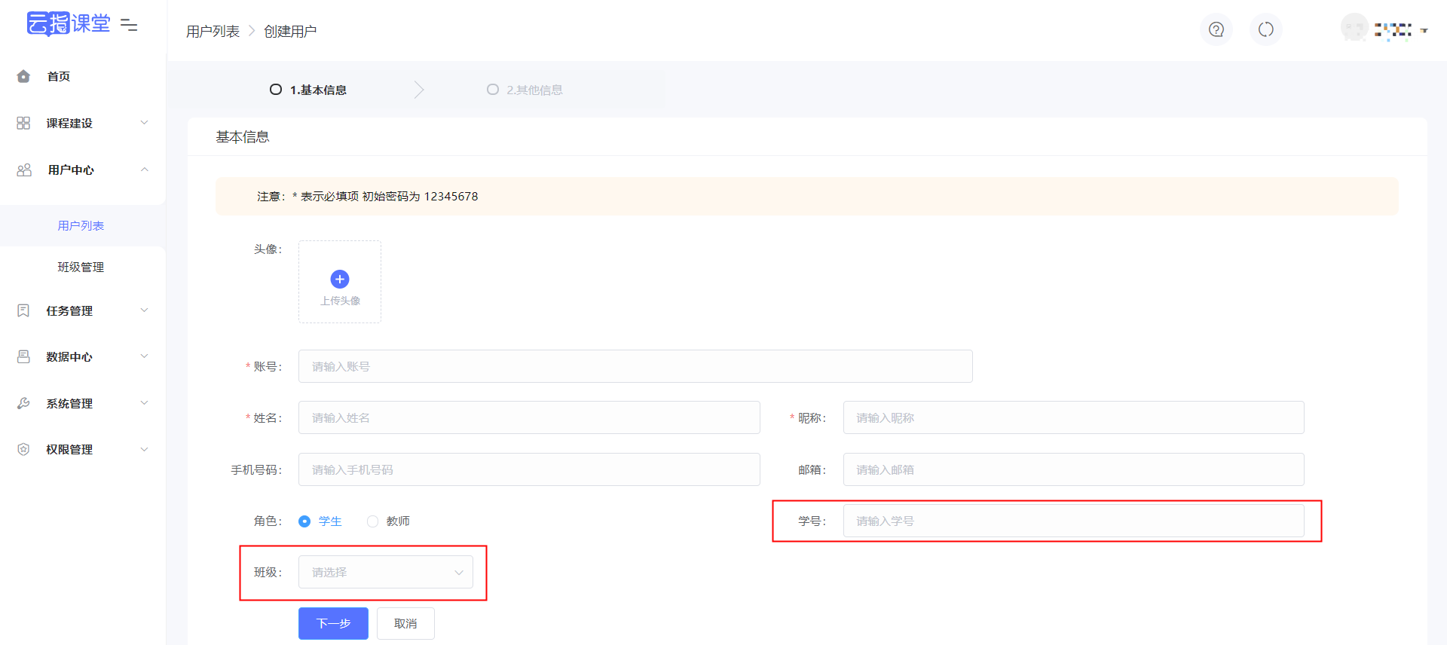Open the 班级 dropdown selector
1447x645 pixels.
pyautogui.click(x=386, y=572)
